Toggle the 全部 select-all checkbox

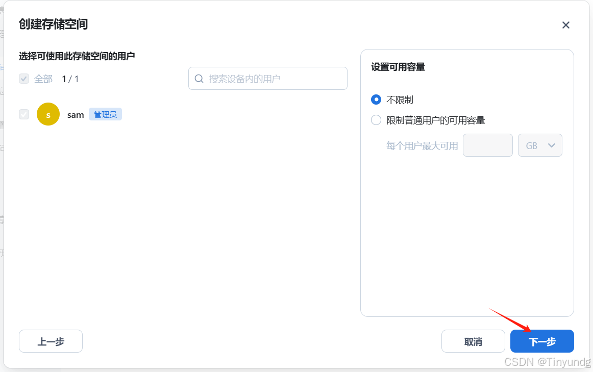23,79
